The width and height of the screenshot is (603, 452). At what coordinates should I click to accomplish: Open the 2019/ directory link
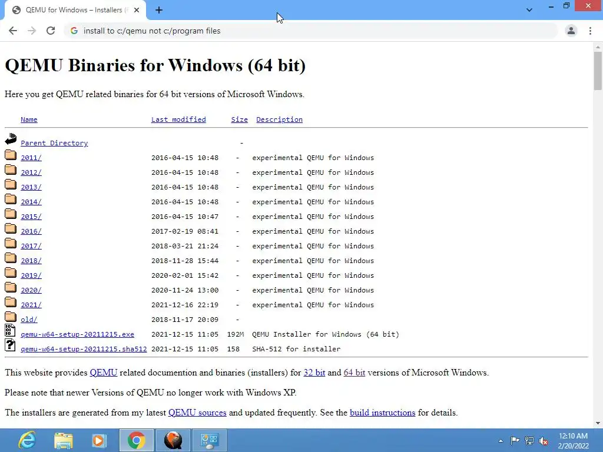pyautogui.click(x=31, y=275)
